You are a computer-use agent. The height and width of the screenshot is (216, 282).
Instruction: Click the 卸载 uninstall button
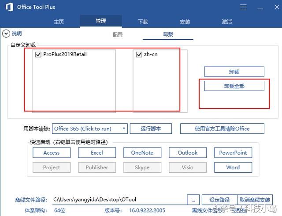[x=234, y=72]
